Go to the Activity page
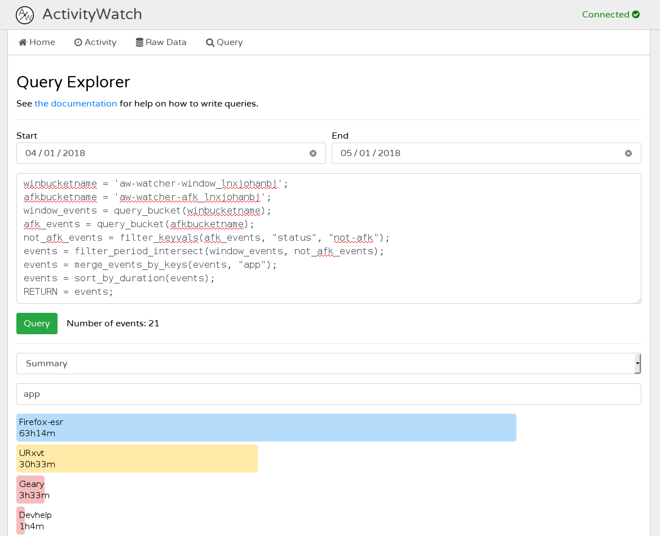This screenshot has width=660, height=536. click(95, 42)
